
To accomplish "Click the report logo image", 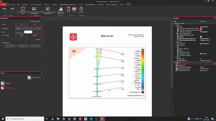I will click(x=73, y=37).
